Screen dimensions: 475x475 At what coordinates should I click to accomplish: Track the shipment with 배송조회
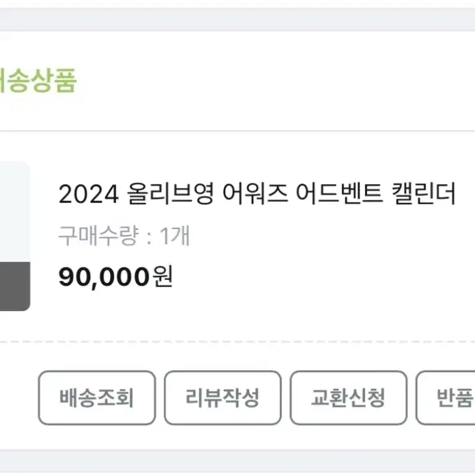coord(97,398)
